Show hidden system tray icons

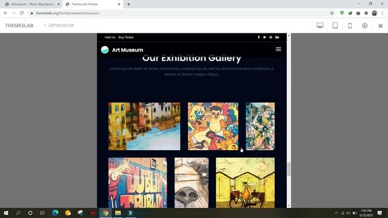point(336,213)
